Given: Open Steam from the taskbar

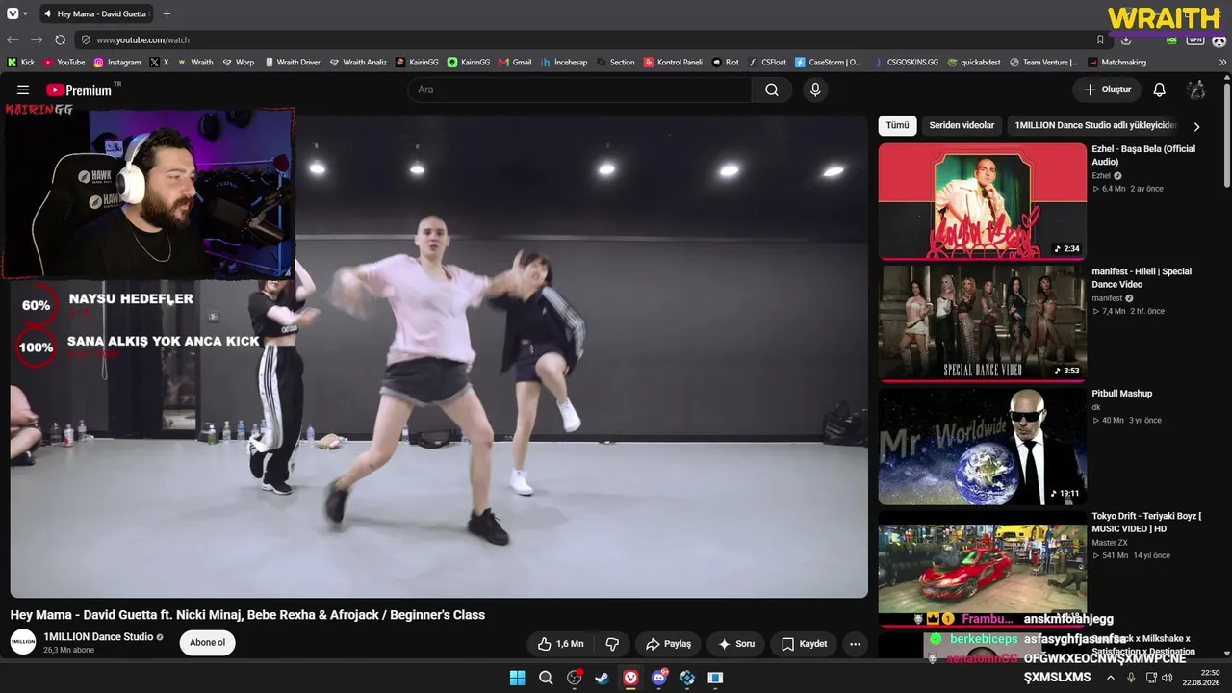Looking at the screenshot, I should tap(602, 678).
